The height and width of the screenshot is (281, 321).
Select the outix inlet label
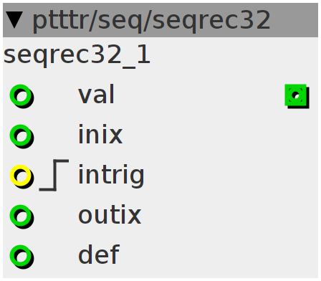pos(110,215)
